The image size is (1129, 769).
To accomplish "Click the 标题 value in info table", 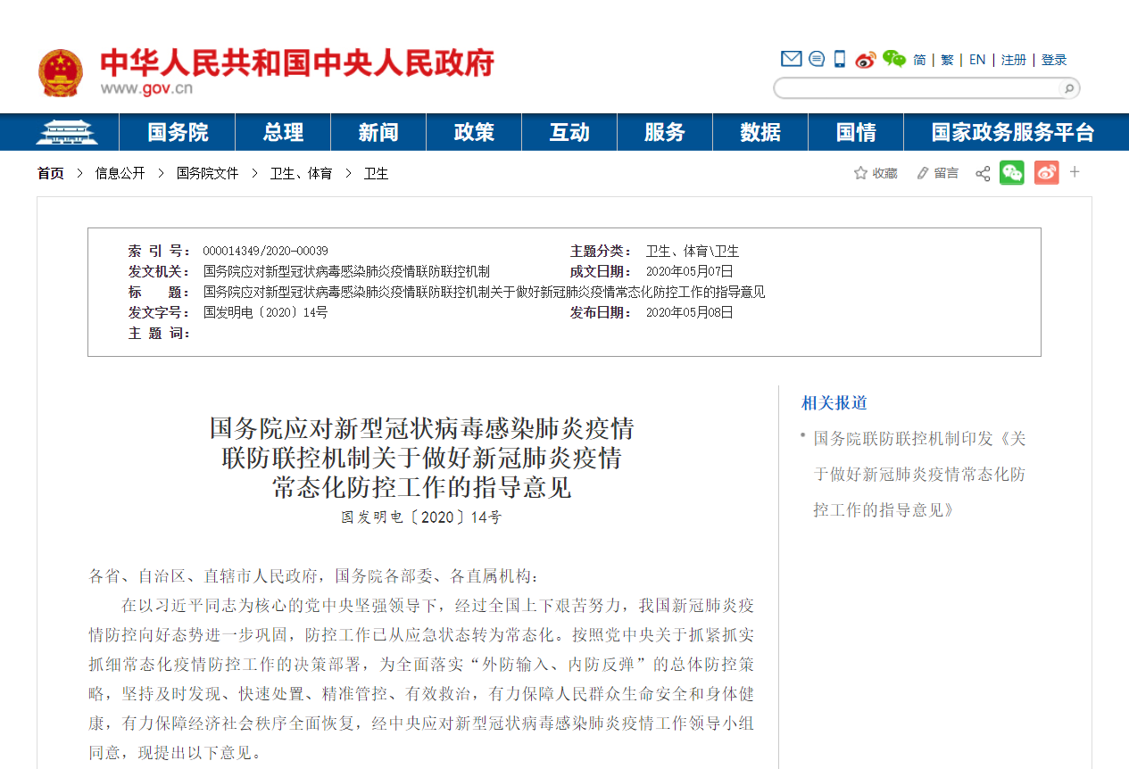I will pyautogui.click(x=484, y=293).
